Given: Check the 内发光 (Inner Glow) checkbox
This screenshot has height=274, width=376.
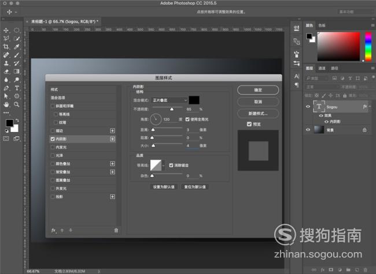Looking at the screenshot, I should (53, 147).
